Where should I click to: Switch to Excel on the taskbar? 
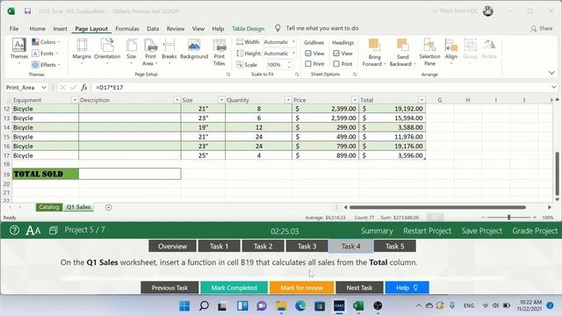tap(358, 305)
